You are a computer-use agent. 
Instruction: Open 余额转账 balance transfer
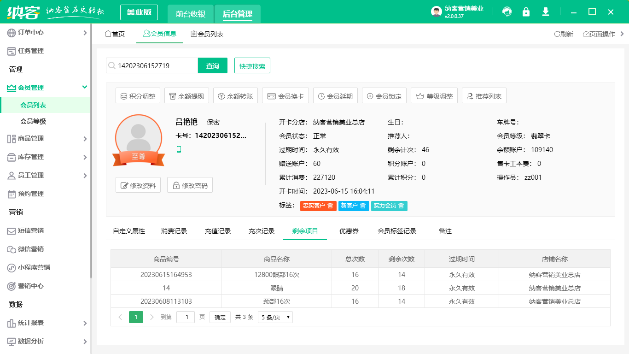point(235,95)
